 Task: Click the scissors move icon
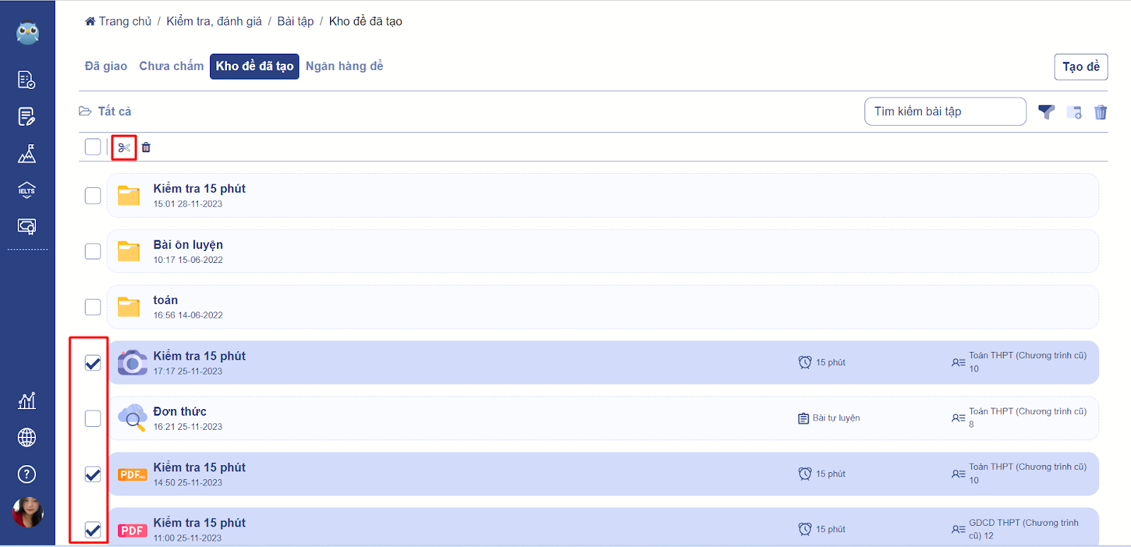[x=124, y=148]
